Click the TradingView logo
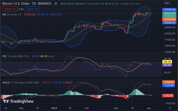The width and height of the screenshot is (178, 111). coord(18,101)
